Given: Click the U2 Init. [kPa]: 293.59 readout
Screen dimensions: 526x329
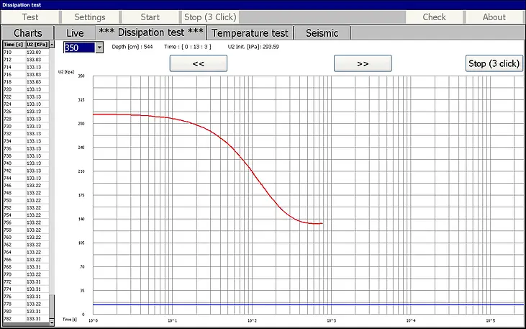Looking at the screenshot, I should (253, 47).
